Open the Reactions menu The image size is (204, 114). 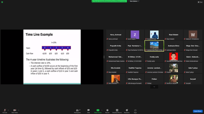(127, 111)
